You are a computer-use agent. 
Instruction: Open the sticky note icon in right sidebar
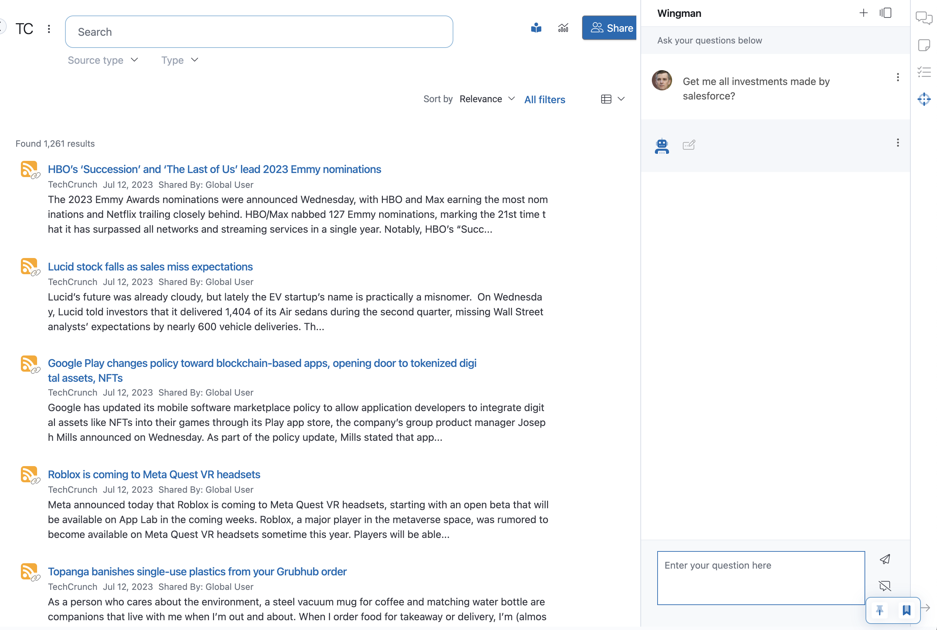pyautogui.click(x=924, y=45)
